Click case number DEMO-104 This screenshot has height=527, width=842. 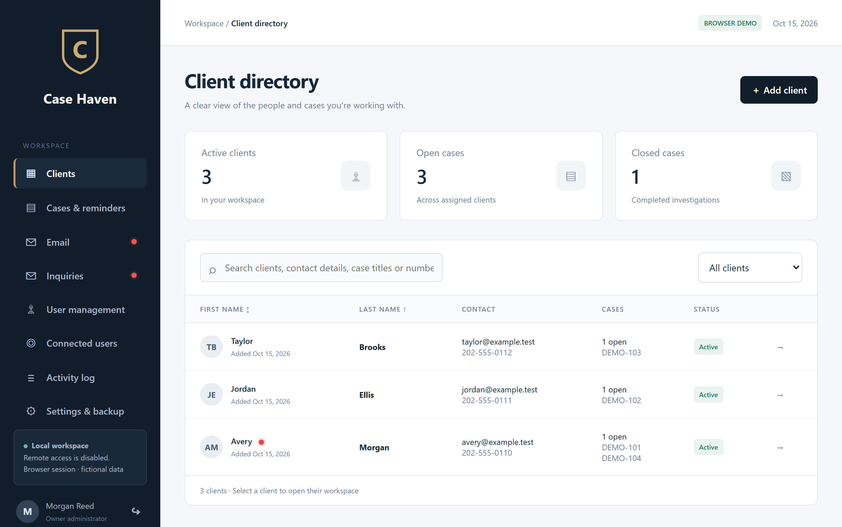tap(621, 458)
